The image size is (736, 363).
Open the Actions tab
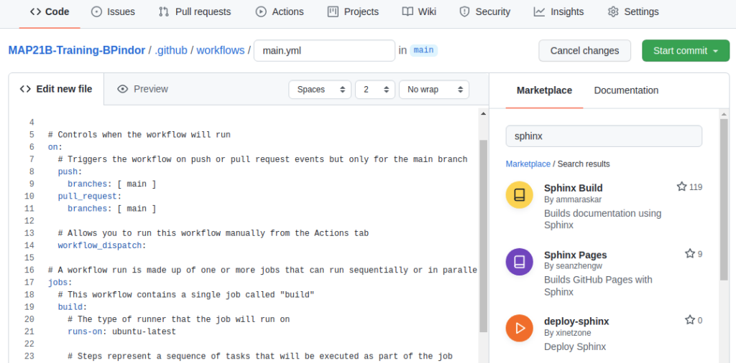point(280,11)
